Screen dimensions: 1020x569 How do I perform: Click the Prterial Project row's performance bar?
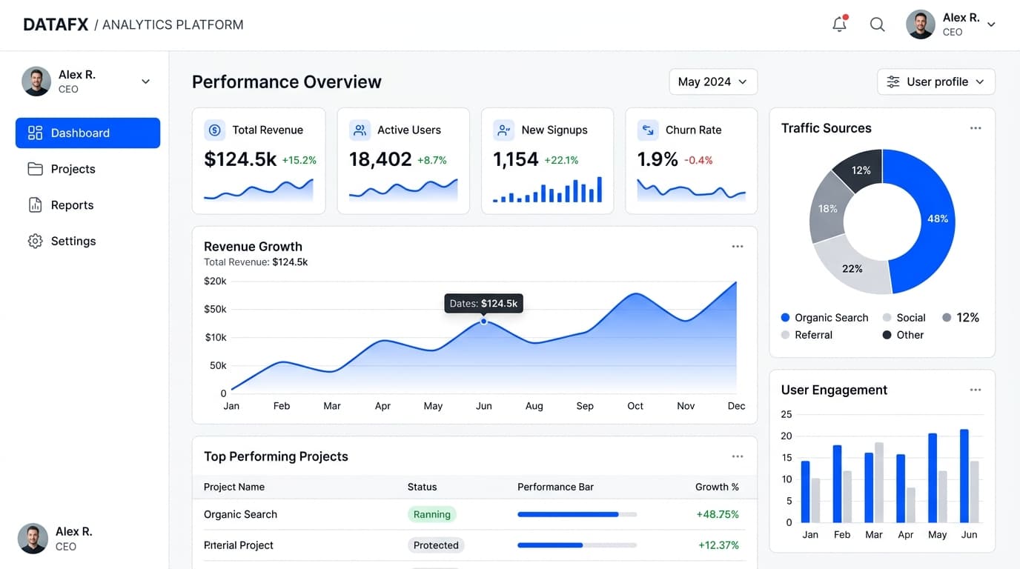click(577, 545)
